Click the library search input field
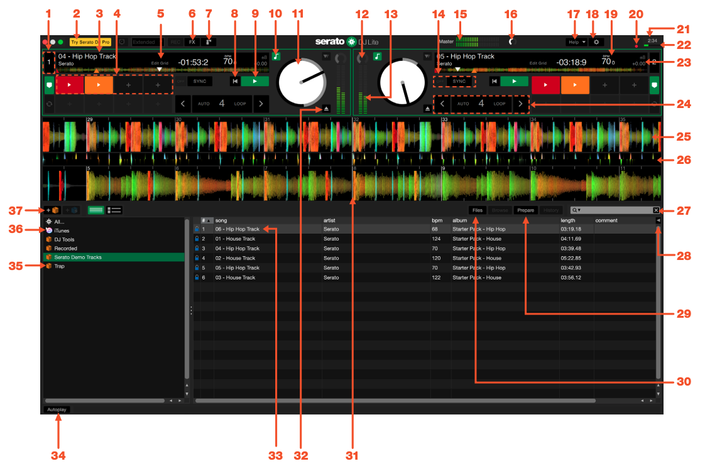Viewport: 705px width, 471px height. click(616, 210)
